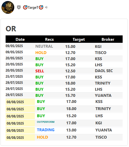Select the red SELL recommendation label
Screen dimensions: 129x147
click(x=40, y=71)
